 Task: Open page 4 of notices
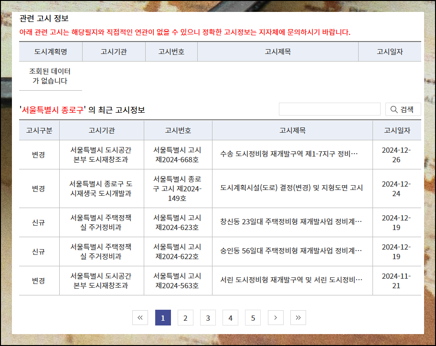231,317
